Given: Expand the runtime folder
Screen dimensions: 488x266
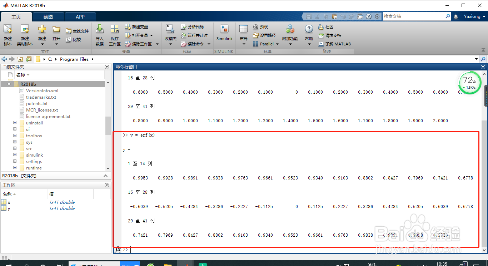Looking at the screenshot, I should [x=15, y=168].
